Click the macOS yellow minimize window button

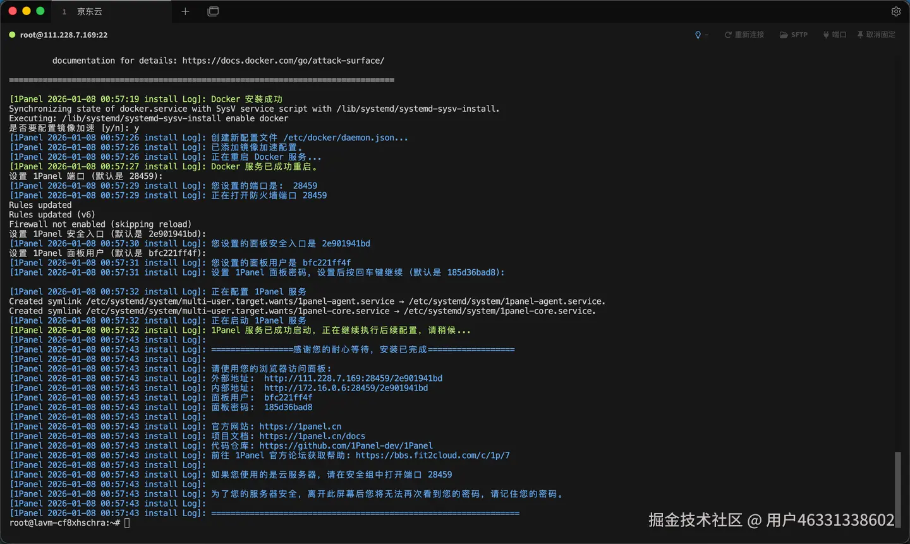click(x=27, y=11)
